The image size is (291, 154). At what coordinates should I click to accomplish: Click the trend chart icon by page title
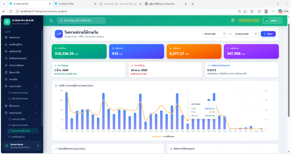59,34
